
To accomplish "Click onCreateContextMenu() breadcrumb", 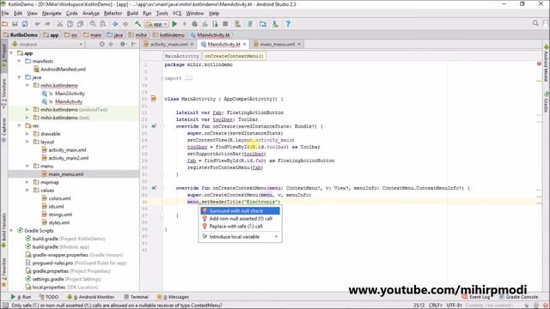I will coord(234,56).
